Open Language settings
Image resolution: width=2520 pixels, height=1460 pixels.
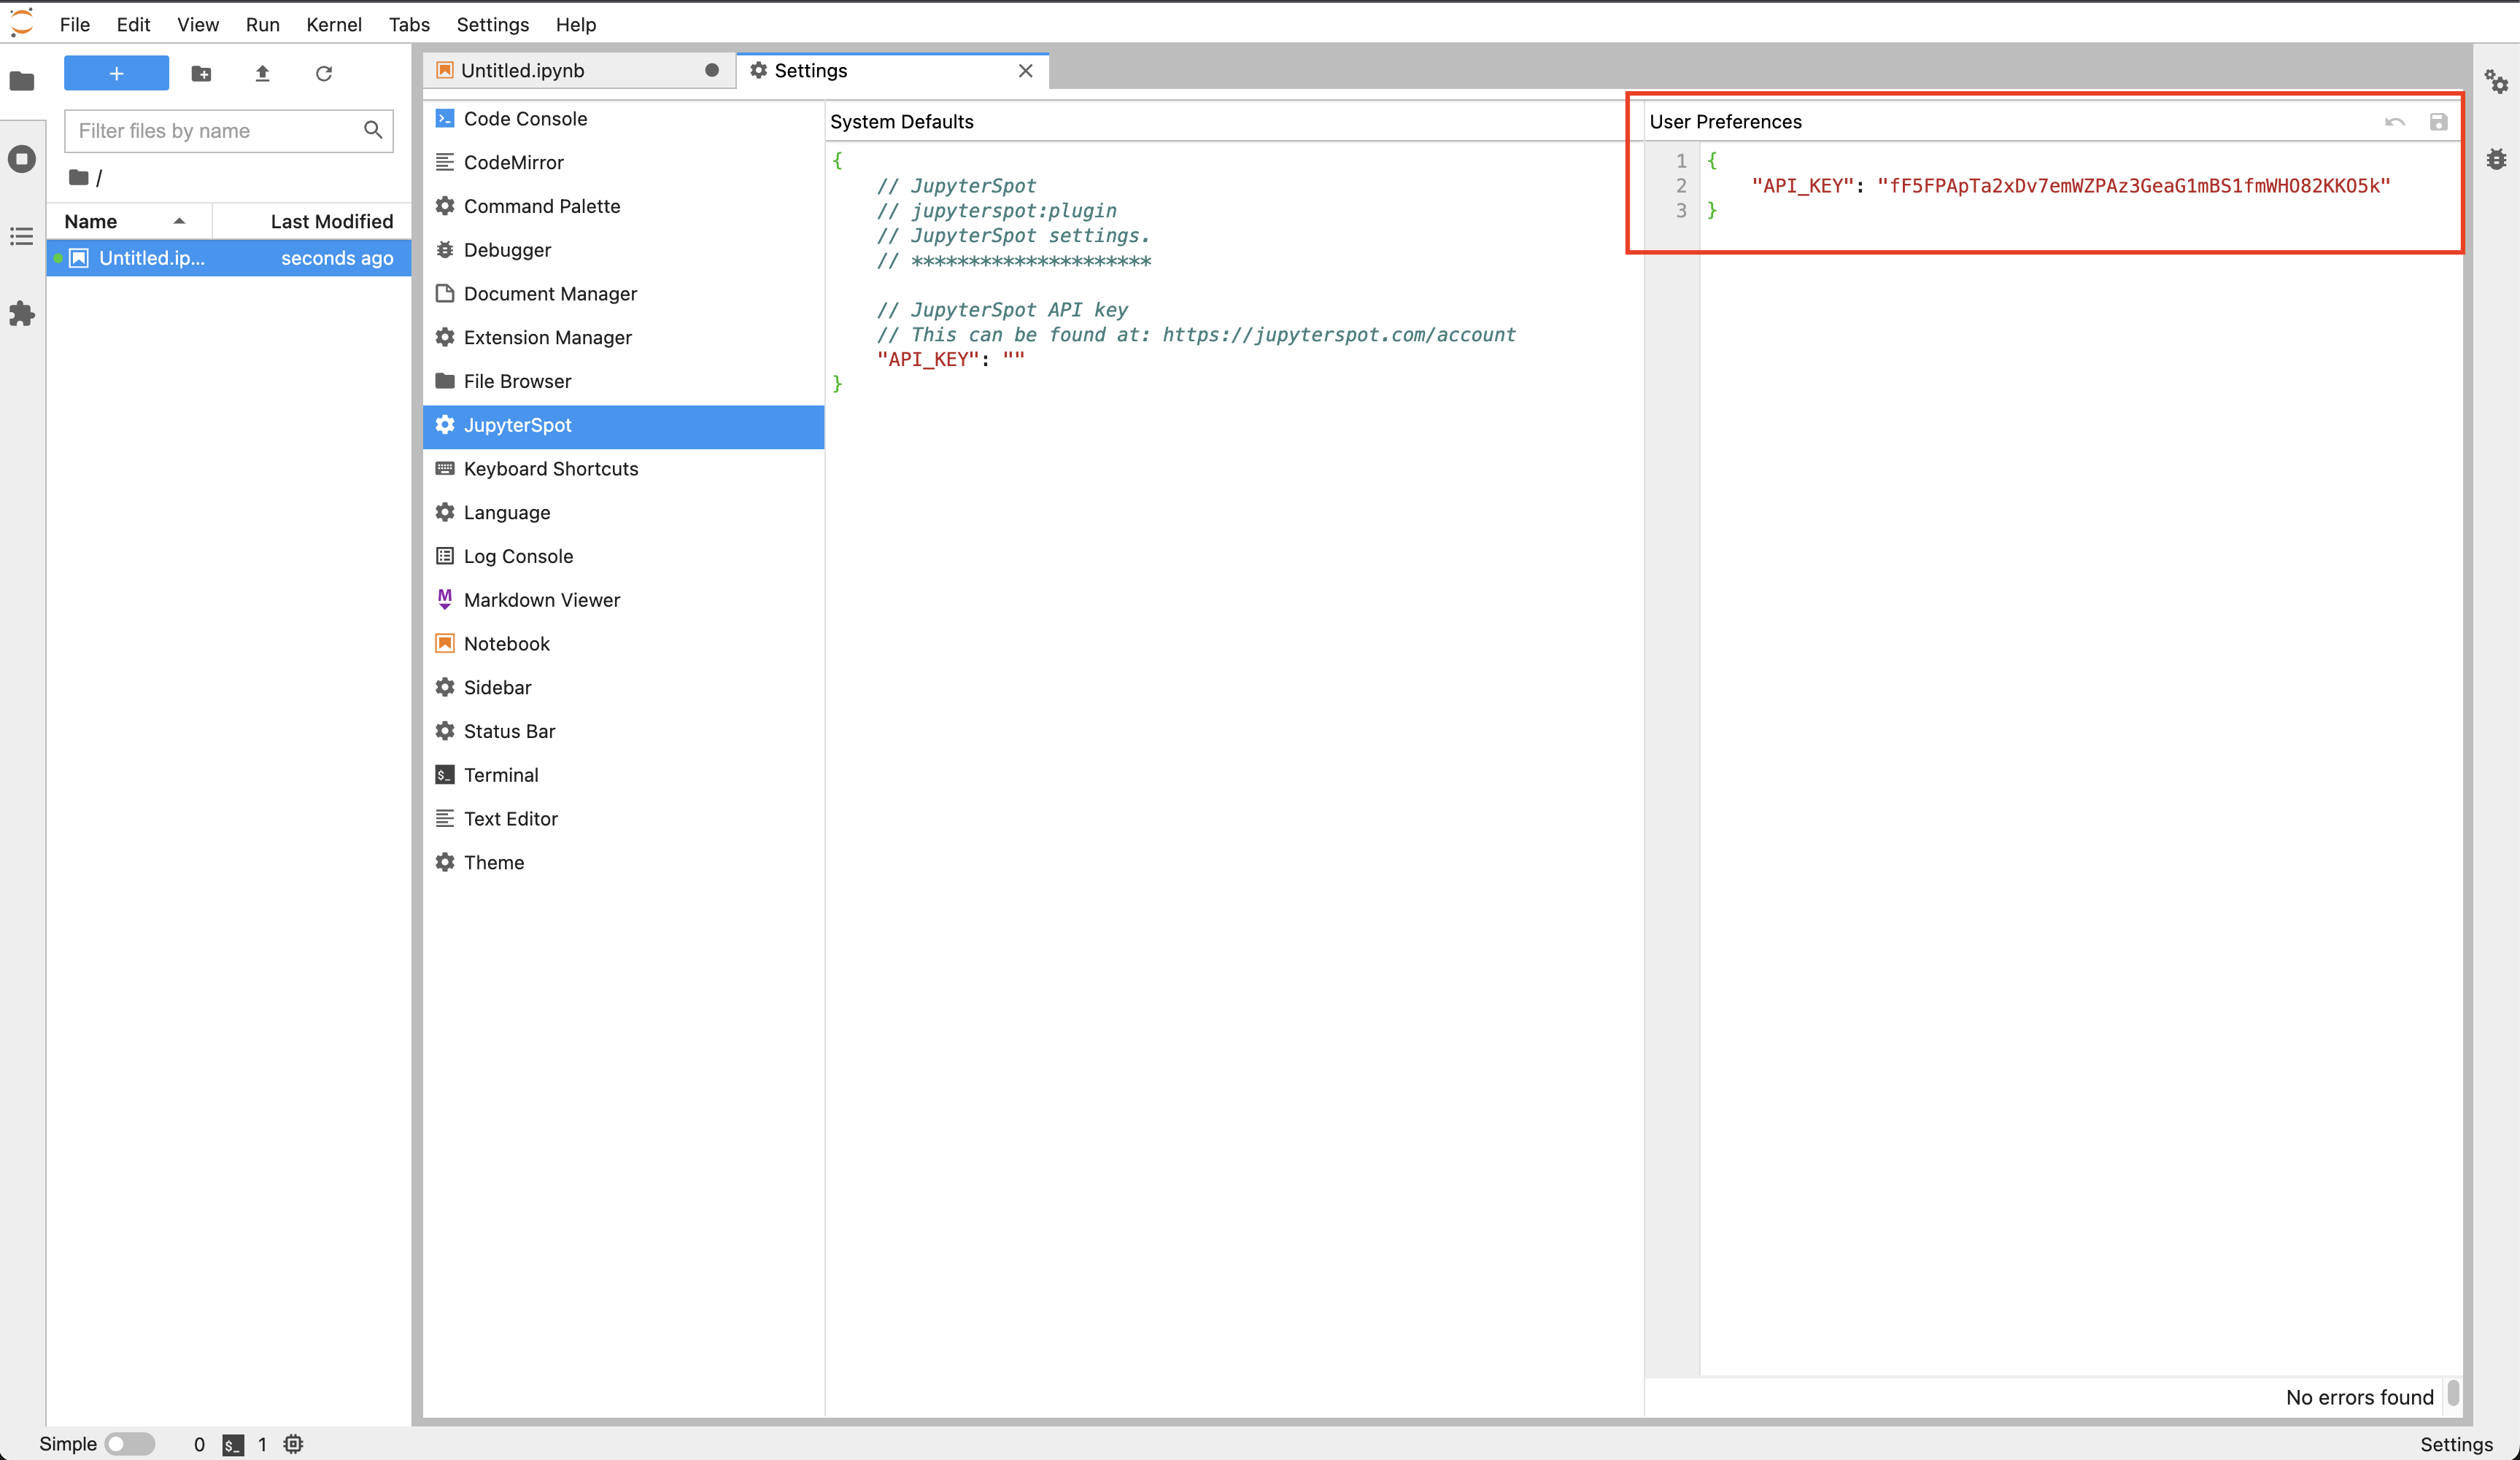point(623,512)
